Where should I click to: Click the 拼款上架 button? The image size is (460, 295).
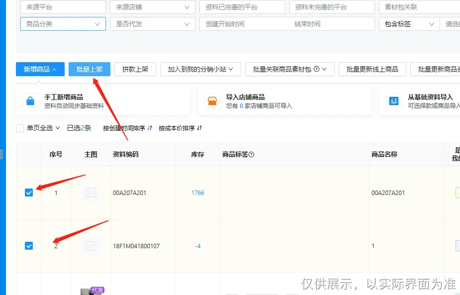(135, 69)
